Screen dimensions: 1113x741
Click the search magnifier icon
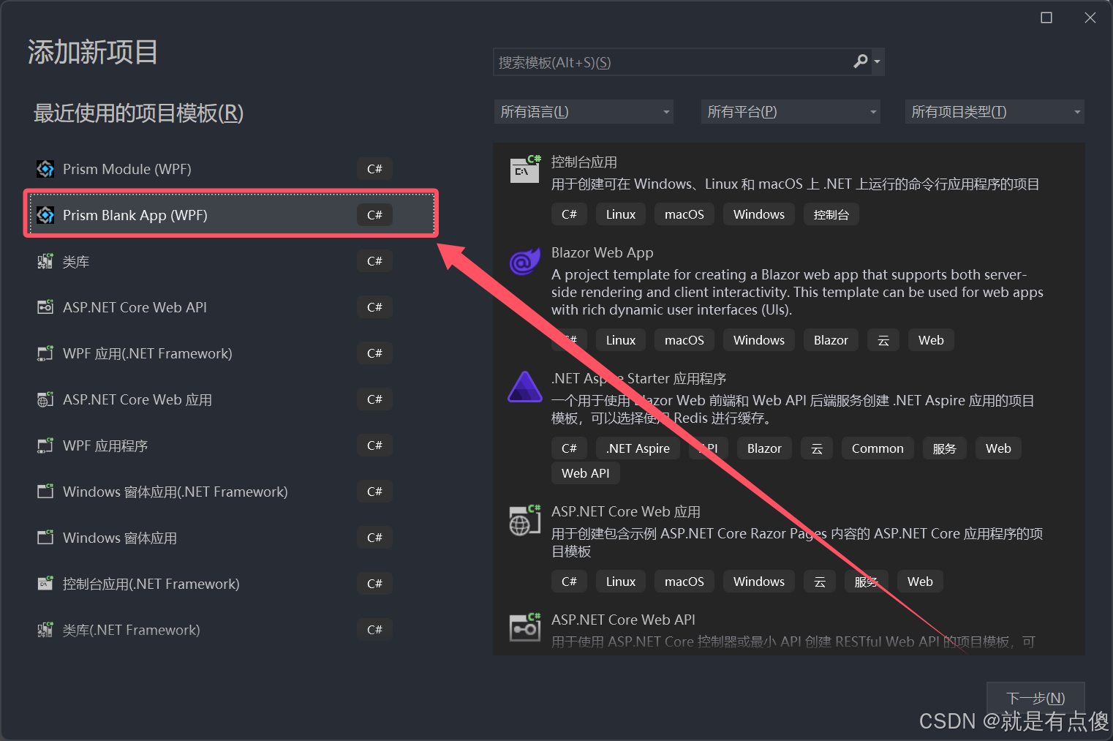pyautogui.click(x=860, y=61)
